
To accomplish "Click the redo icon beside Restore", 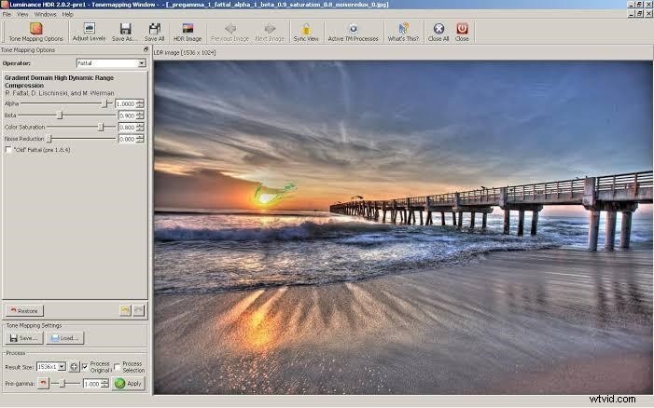I will 139,310.
